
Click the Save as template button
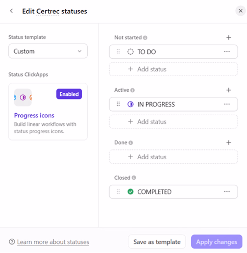[157, 242]
